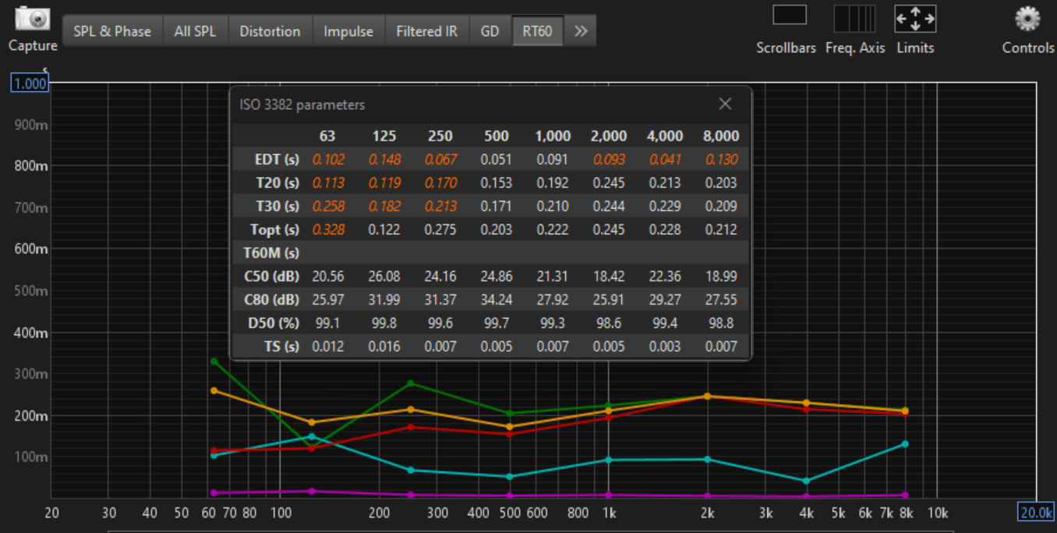Click the 63 Hz column header
The image size is (1057, 533).
(x=327, y=136)
